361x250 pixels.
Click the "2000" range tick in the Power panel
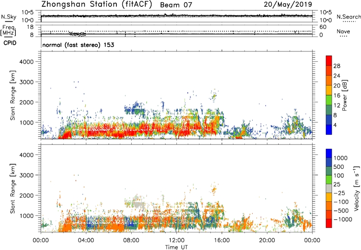[27, 102]
